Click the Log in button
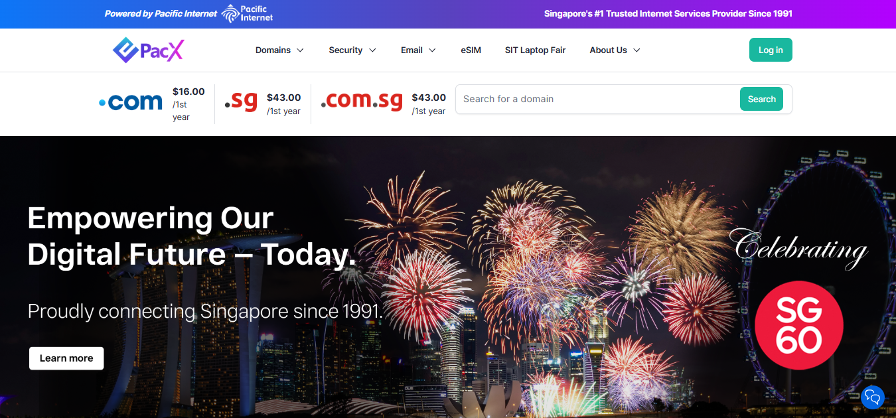 tap(771, 50)
